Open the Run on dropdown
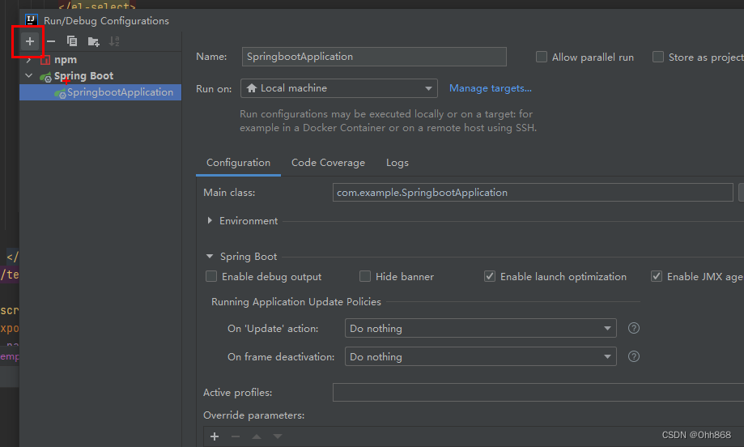The image size is (744, 447). [338, 88]
